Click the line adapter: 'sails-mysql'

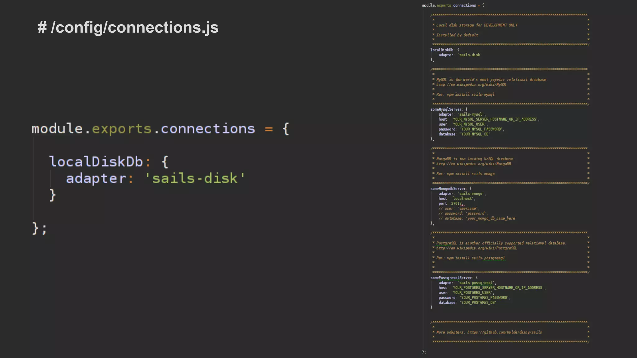pyautogui.click(x=462, y=114)
